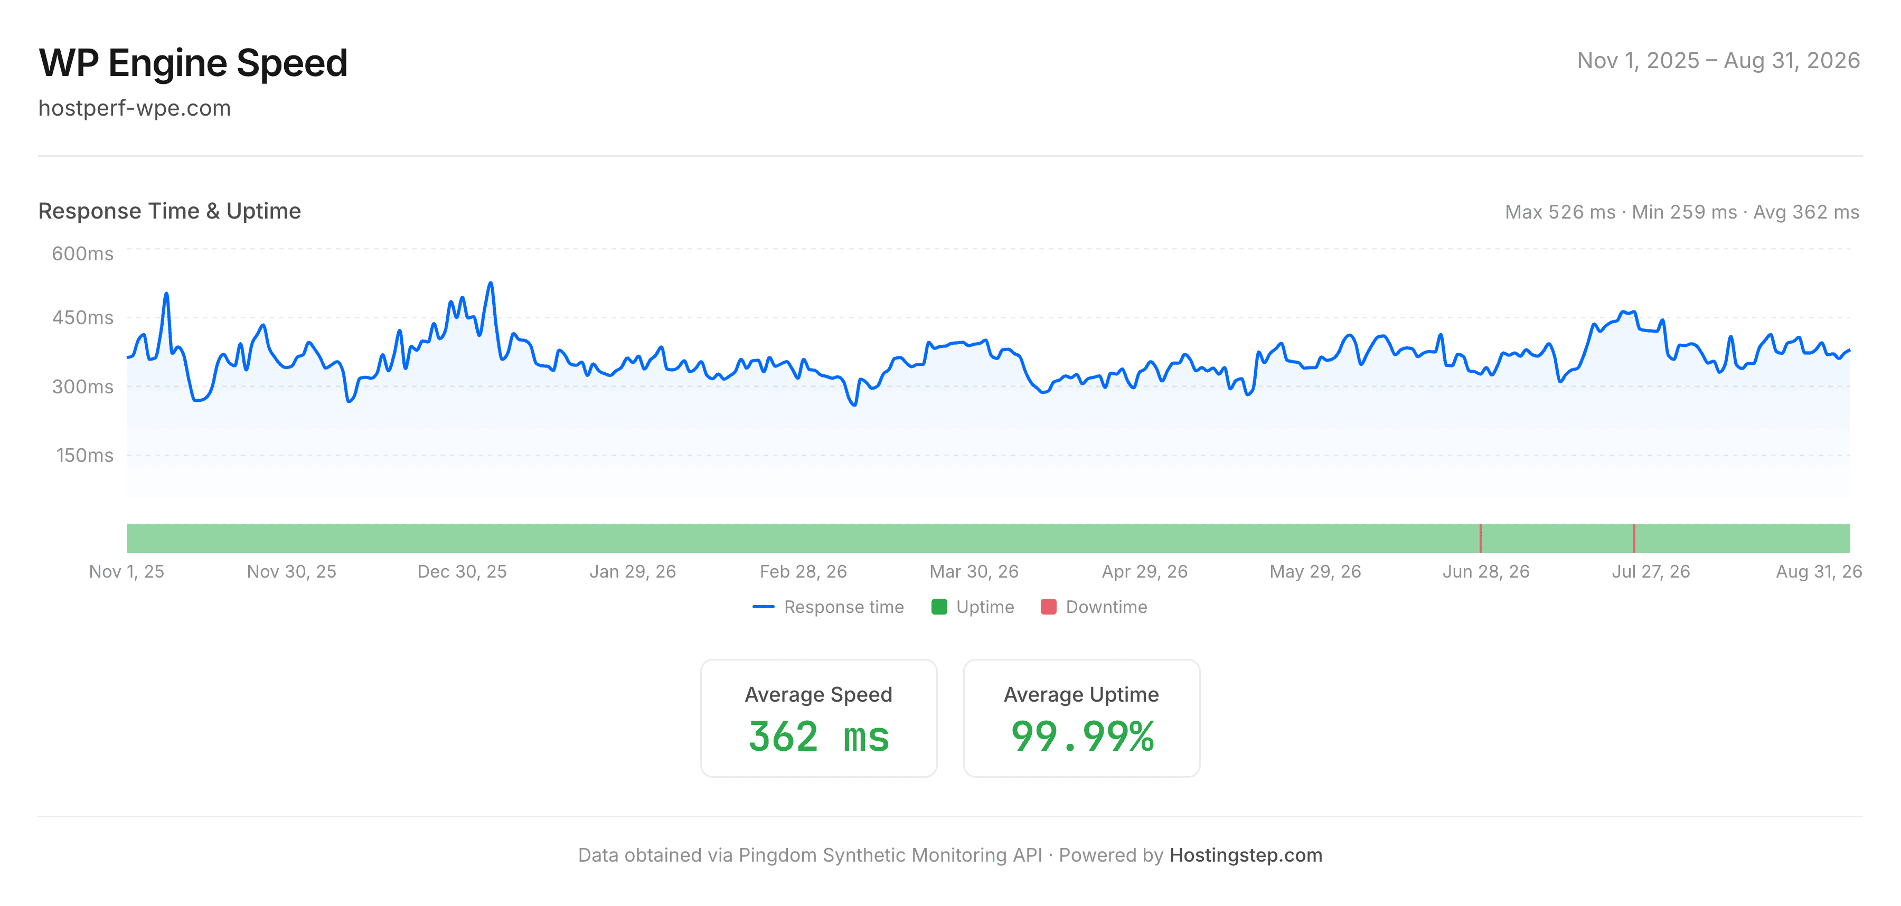Click the 'May 29, 26' x-axis label
Viewport: 1901px width, 906px height.
coord(1315,572)
